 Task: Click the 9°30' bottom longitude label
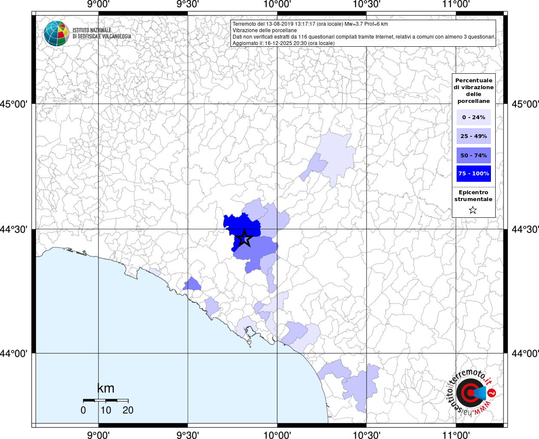point(188,435)
